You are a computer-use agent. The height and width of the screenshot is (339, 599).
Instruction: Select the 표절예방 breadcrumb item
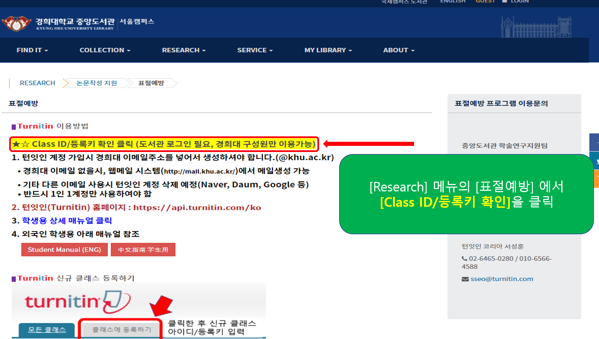pos(151,83)
